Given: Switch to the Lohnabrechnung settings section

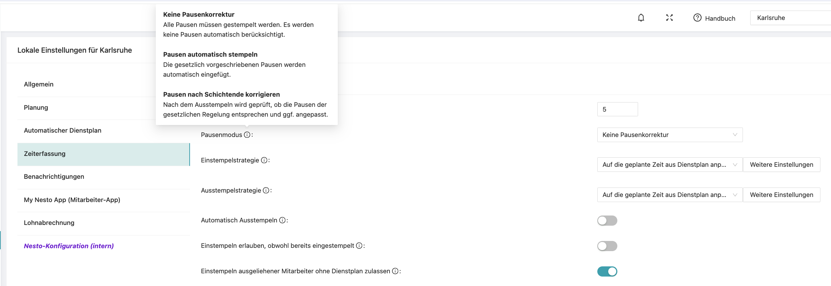Looking at the screenshot, I should click(x=49, y=223).
